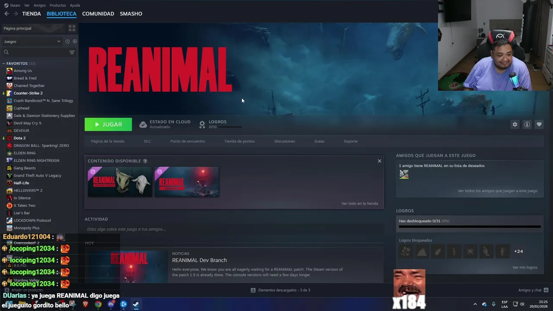Viewport: 553px width, 311px height.
Task: Click the recent activity clock icon
Action: pos(67,41)
